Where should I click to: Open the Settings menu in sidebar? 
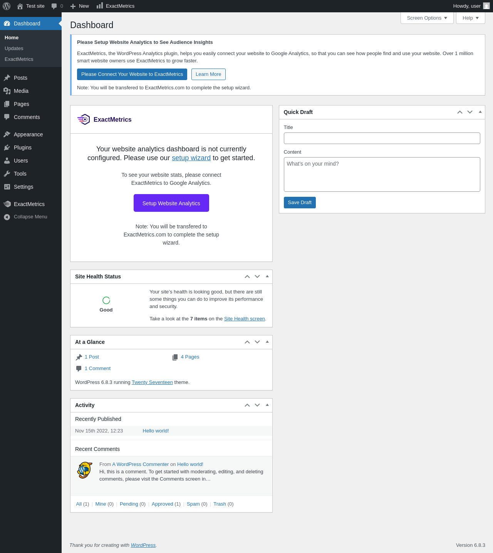point(23,187)
